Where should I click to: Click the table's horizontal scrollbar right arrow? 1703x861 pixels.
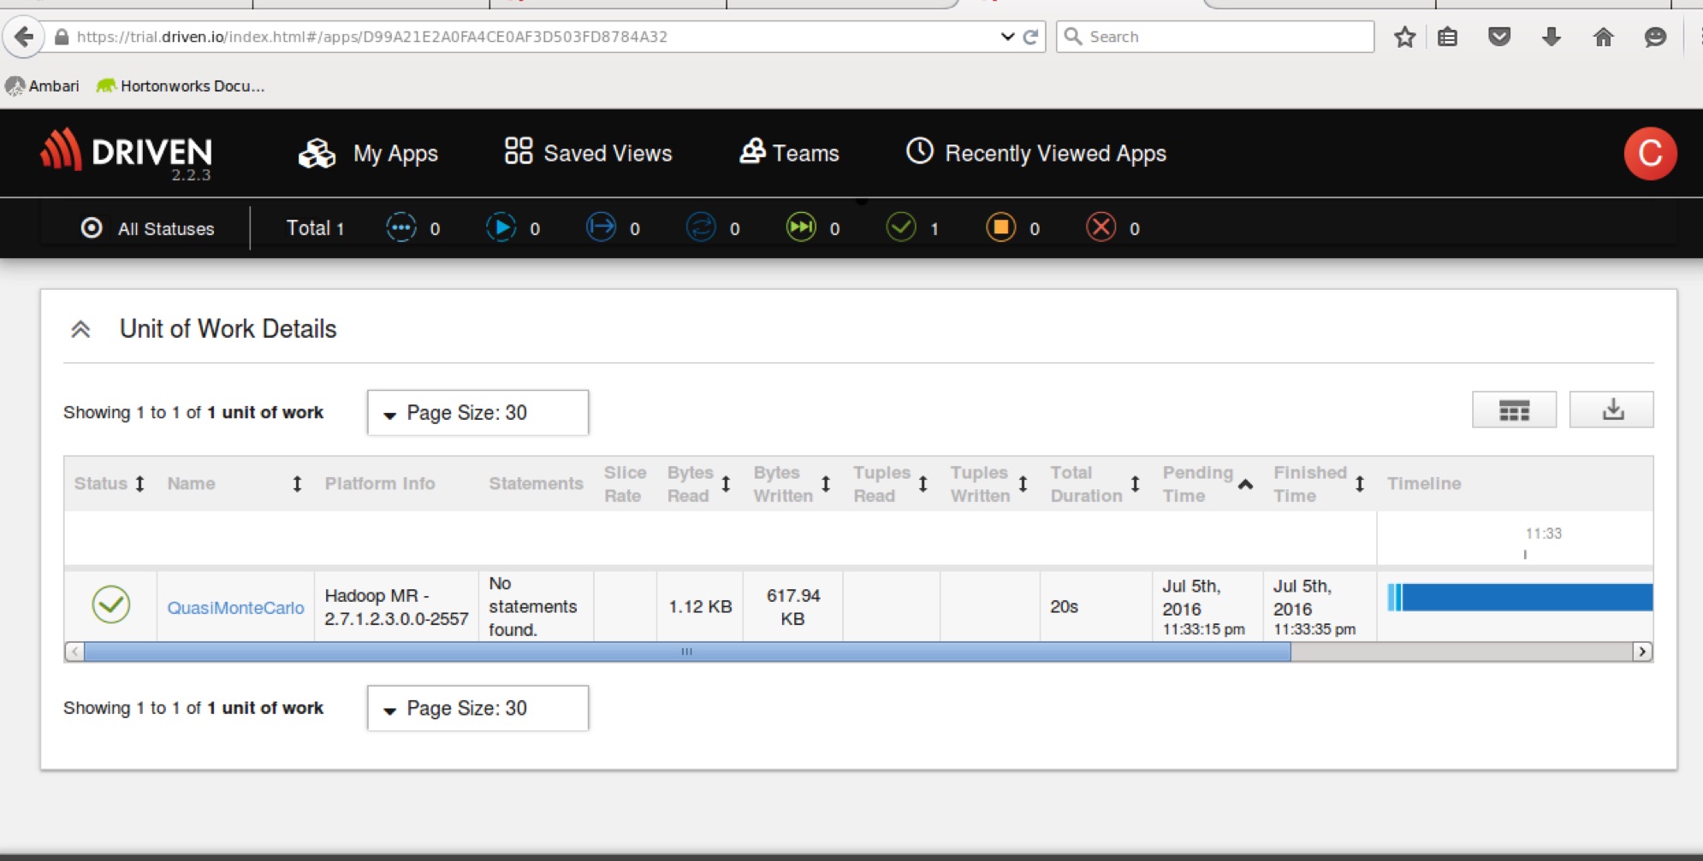click(1643, 651)
